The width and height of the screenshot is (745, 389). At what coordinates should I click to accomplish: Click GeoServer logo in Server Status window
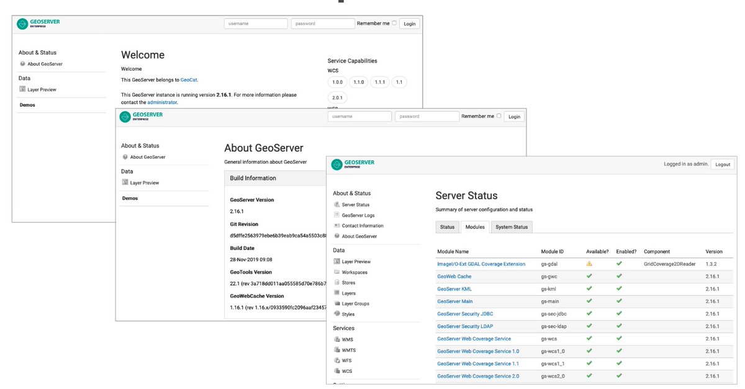point(353,164)
